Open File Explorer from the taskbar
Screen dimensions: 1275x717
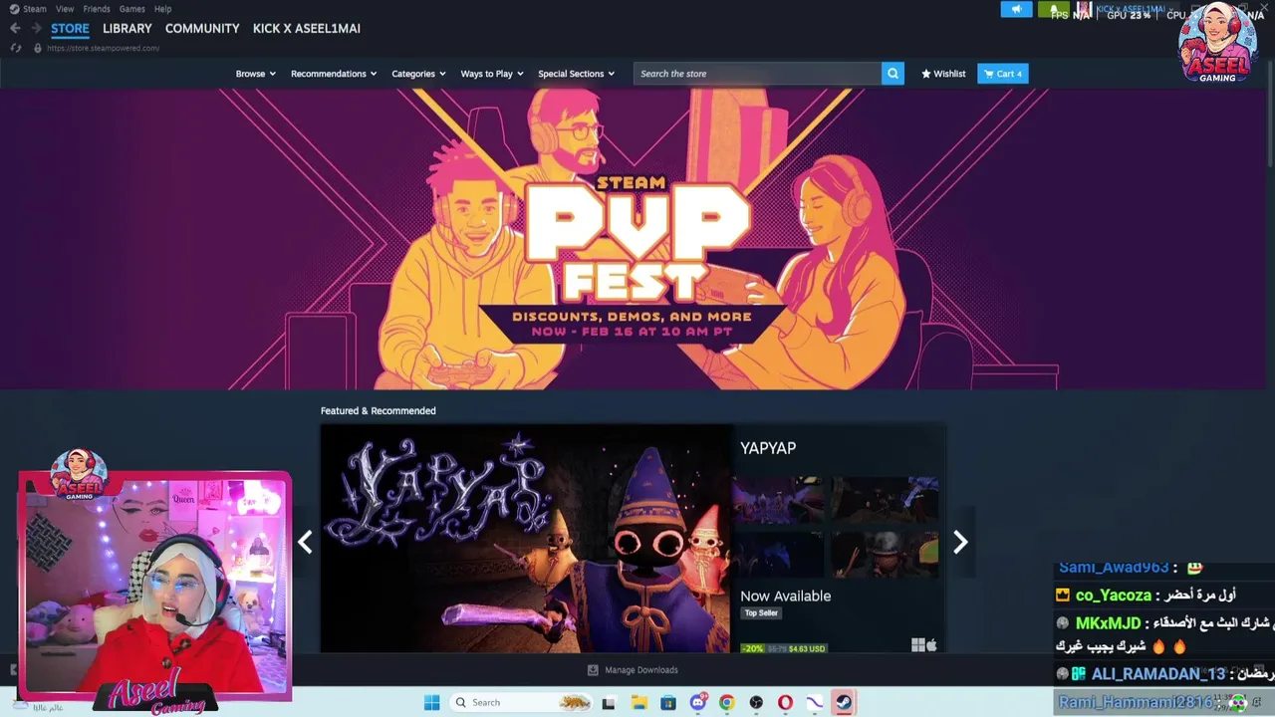tap(639, 702)
